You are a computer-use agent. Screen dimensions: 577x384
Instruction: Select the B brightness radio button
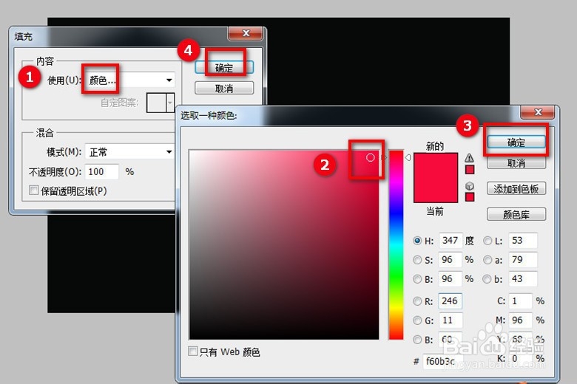click(x=417, y=279)
